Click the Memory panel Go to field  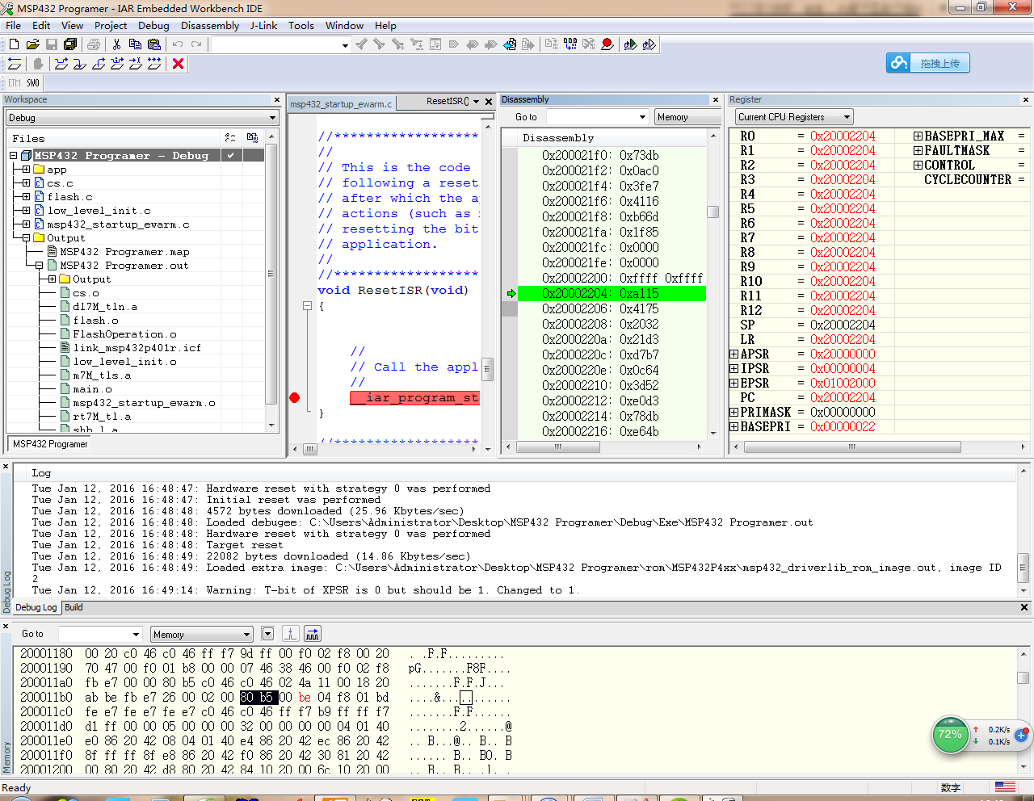coord(101,635)
